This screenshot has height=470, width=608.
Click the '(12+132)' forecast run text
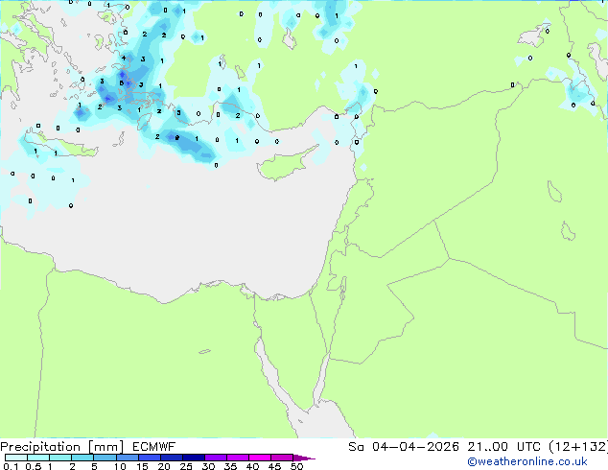[x=578, y=446]
